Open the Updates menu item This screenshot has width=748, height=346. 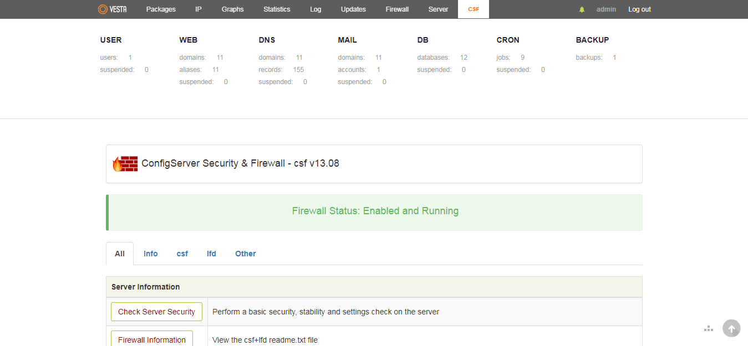point(353,9)
